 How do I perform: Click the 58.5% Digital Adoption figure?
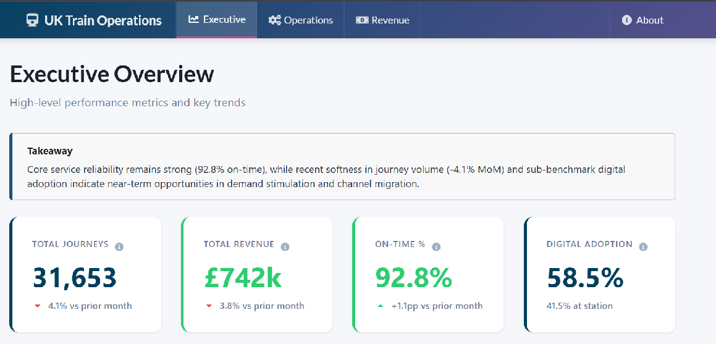click(585, 278)
